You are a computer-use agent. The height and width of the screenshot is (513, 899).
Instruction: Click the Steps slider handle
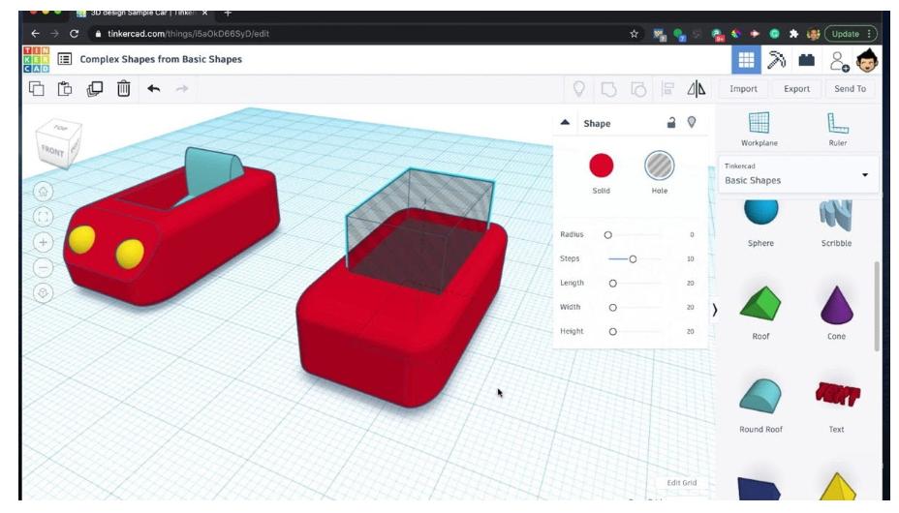[x=633, y=258]
